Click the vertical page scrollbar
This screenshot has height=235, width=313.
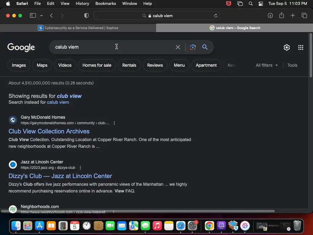pyautogui.click(x=311, y=55)
